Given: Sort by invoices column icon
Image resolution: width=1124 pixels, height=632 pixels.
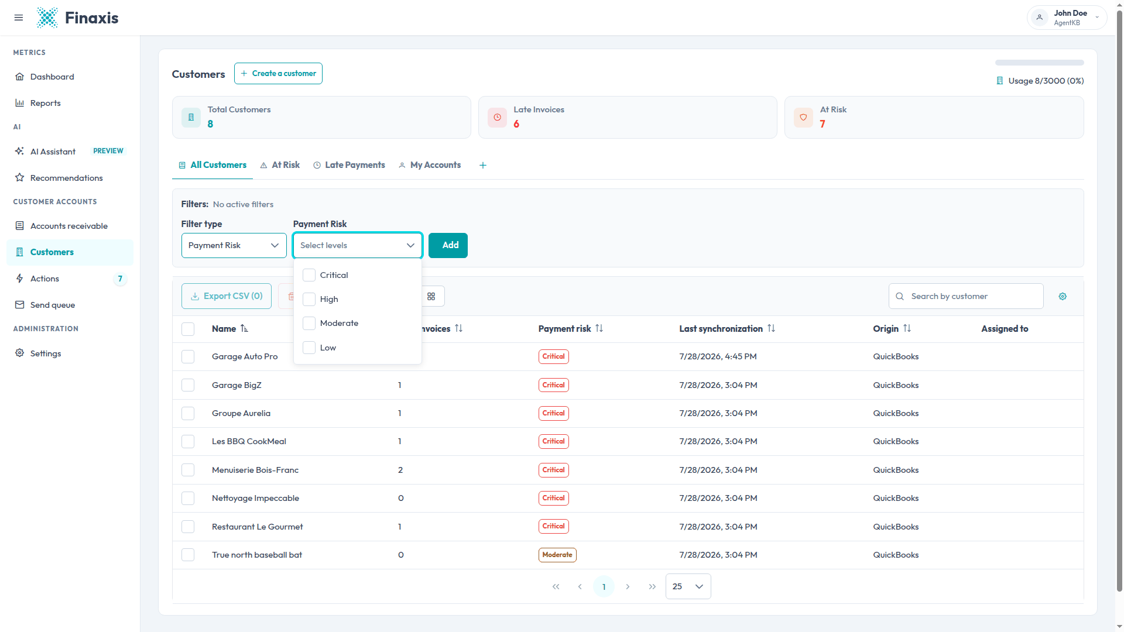Looking at the screenshot, I should (459, 329).
